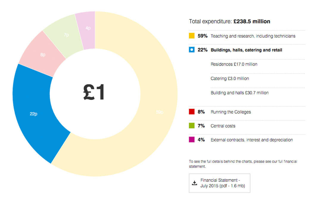
Task: Toggle the blue Buildings, halls legend marker
Action: 192,50
